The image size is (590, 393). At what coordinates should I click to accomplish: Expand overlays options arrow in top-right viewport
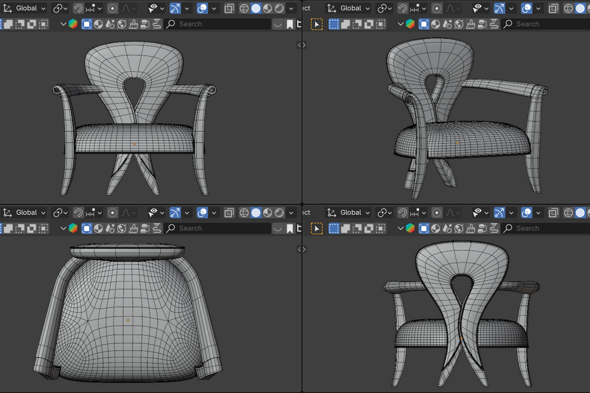point(539,9)
